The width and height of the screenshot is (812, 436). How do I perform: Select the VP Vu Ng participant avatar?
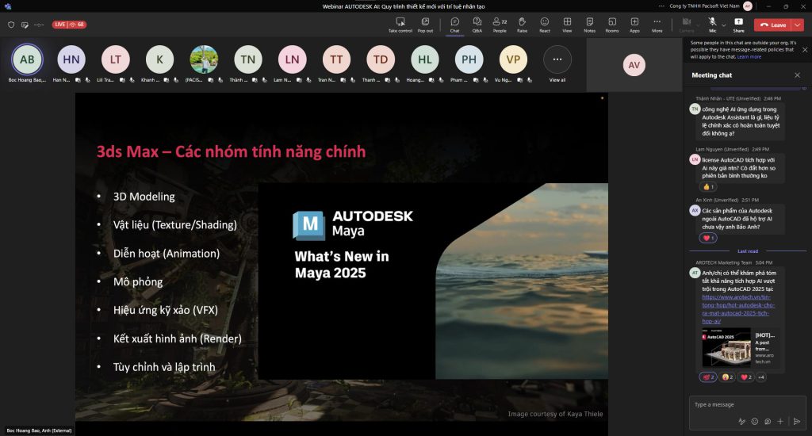point(513,59)
